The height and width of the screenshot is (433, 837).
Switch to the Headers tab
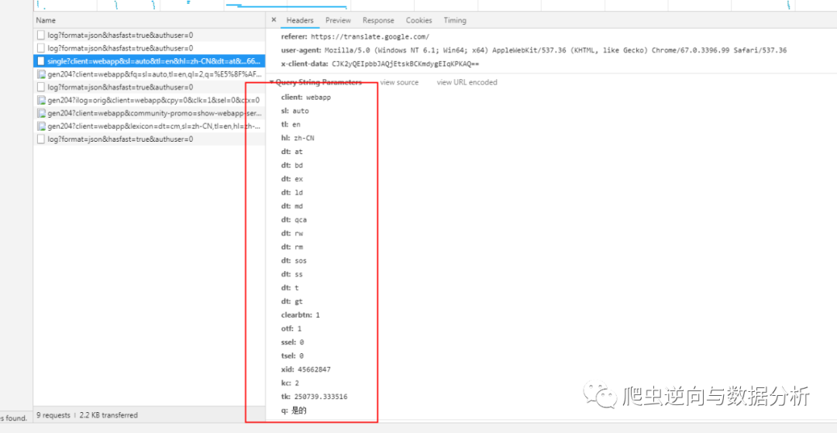coord(300,20)
